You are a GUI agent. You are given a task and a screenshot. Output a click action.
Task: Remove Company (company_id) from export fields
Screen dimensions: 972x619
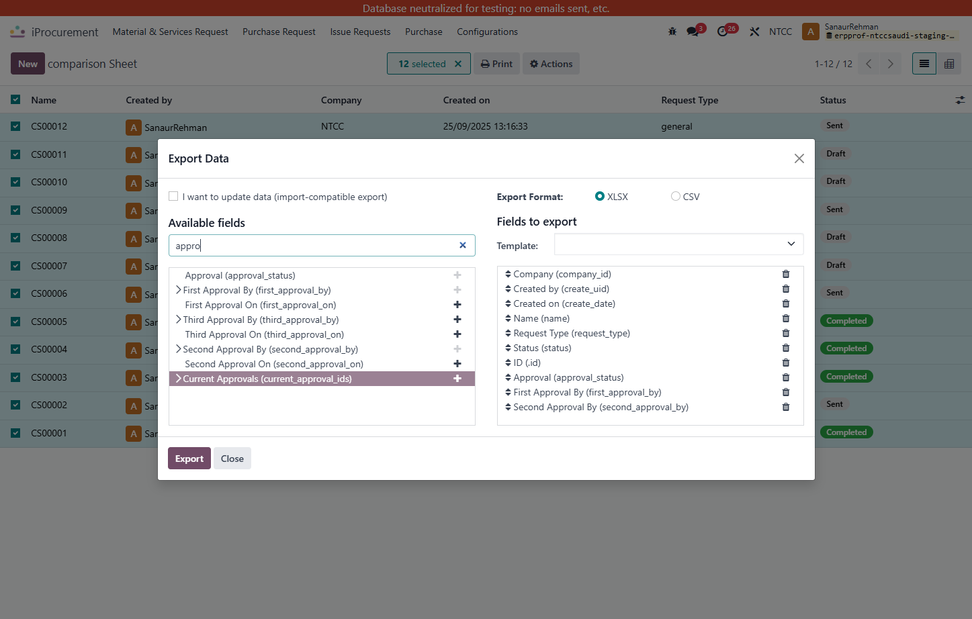pyautogui.click(x=786, y=274)
